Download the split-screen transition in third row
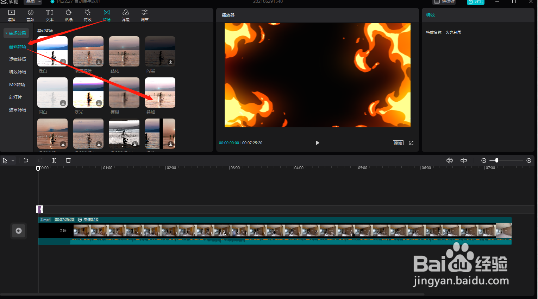The image size is (538, 299). tap(171, 144)
